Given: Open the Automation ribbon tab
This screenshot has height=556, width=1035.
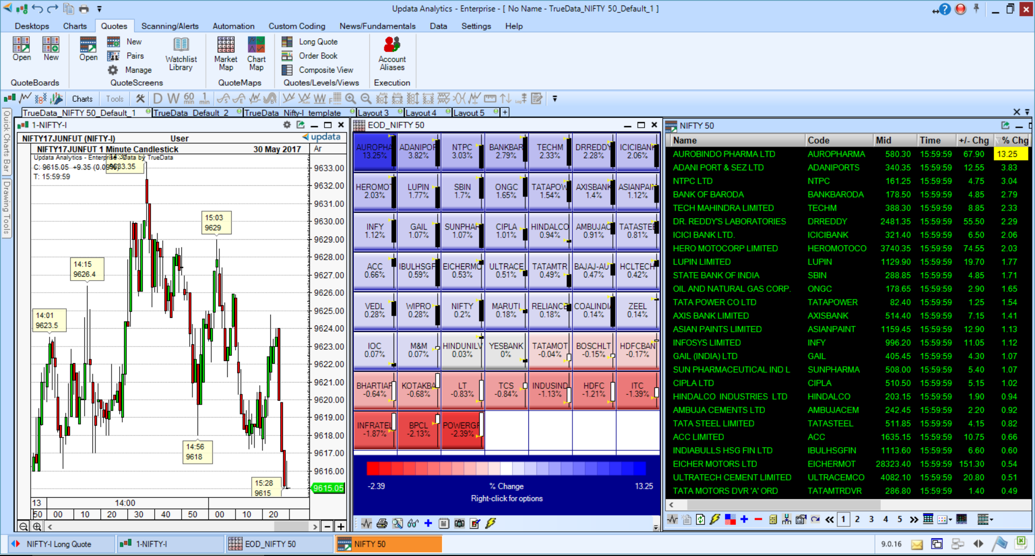Looking at the screenshot, I should click(x=233, y=26).
